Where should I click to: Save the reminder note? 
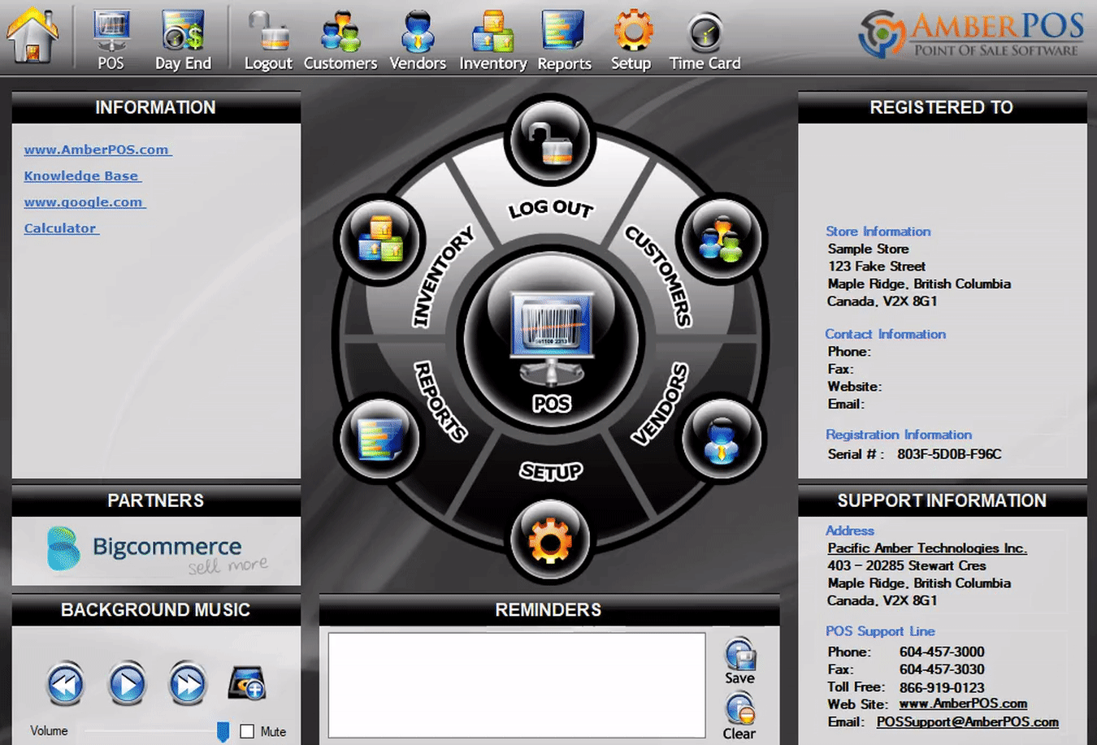coord(739,662)
